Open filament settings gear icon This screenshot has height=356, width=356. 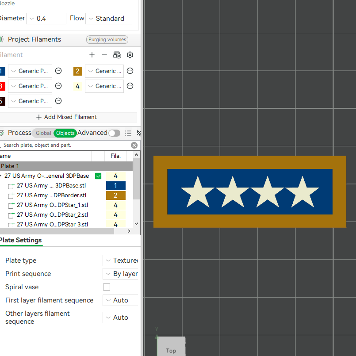click(x=130, y=55)
